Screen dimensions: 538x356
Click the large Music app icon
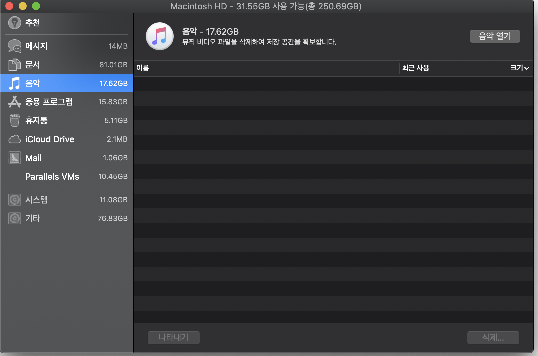pyautogui.click(x=160, y=36)
